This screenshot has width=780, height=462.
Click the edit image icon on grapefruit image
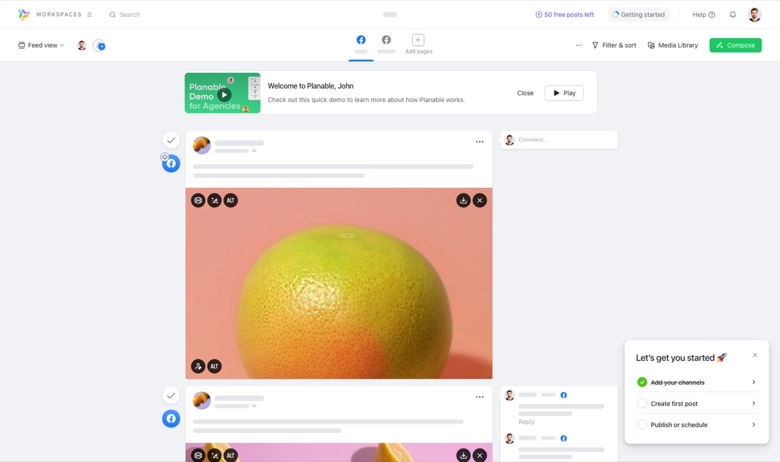[x=214, y=201]
